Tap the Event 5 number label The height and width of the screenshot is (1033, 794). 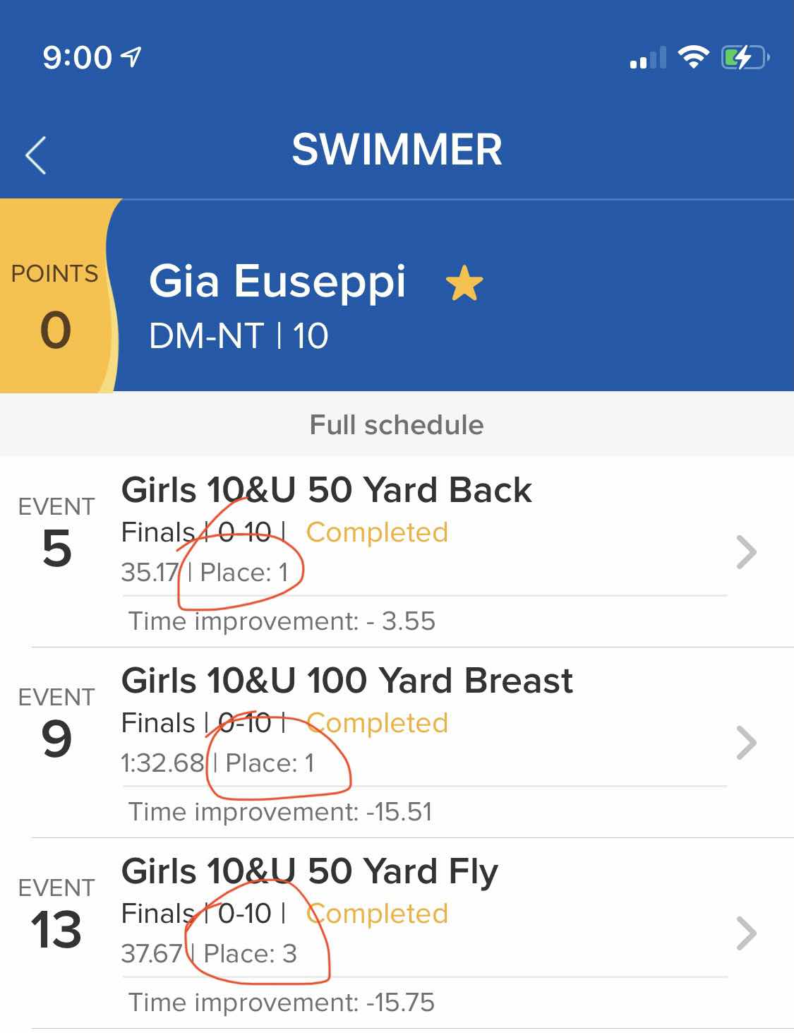(x=56, y=549)
